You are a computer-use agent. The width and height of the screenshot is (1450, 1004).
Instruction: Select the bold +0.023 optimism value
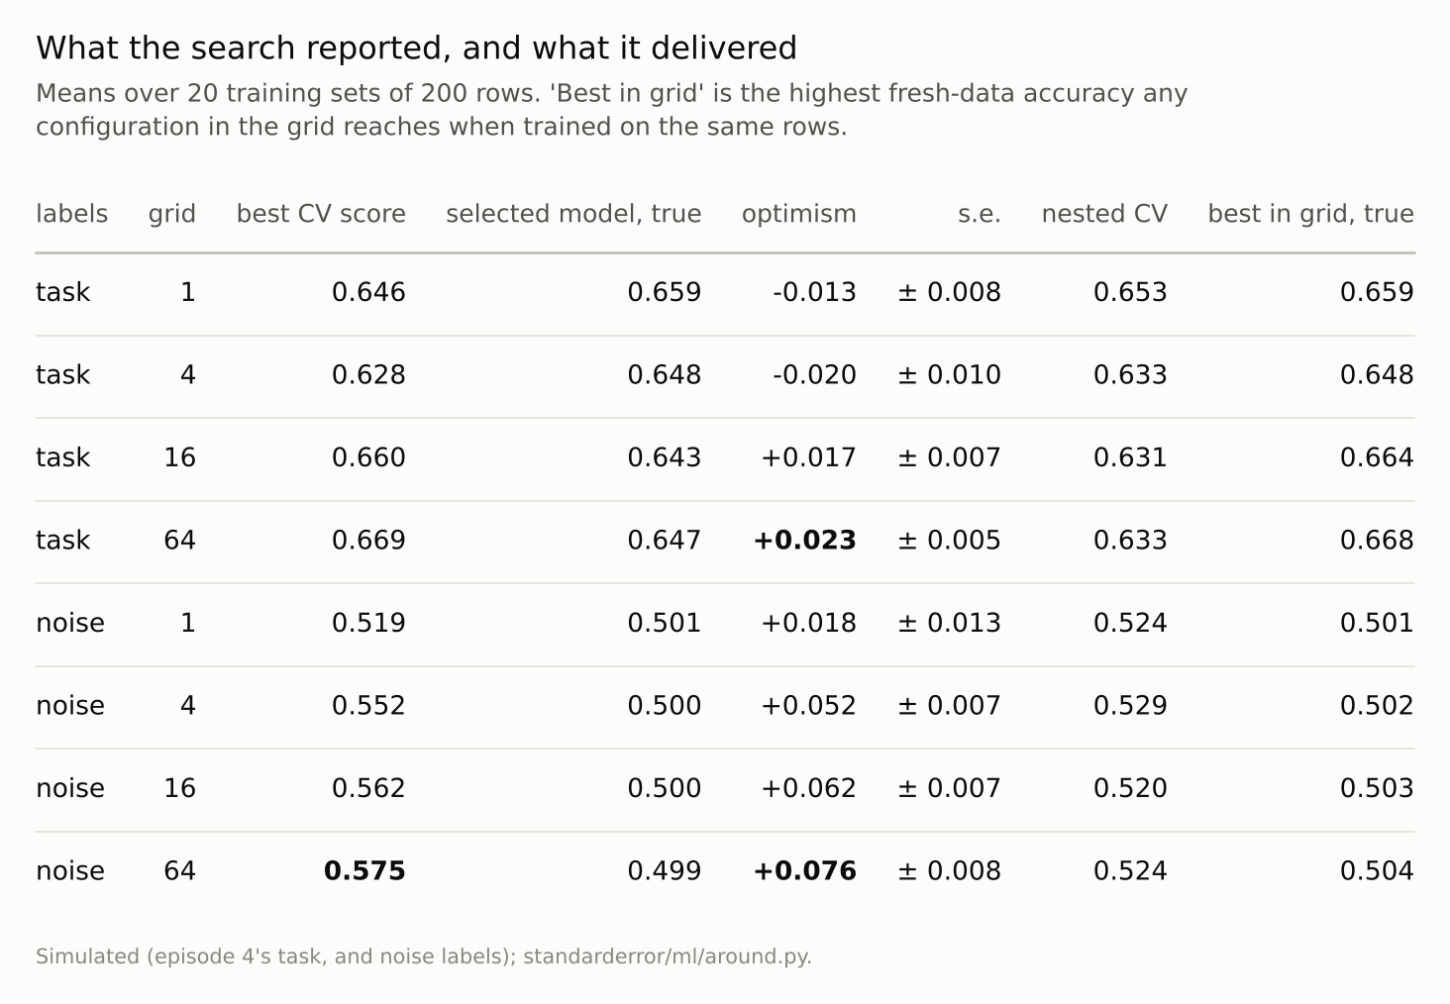coord(804,541)
